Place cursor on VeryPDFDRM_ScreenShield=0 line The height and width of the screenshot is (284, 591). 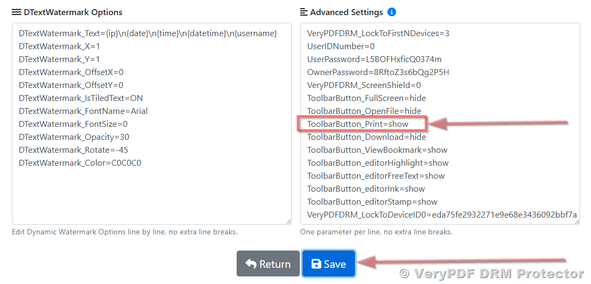[364, 85]
